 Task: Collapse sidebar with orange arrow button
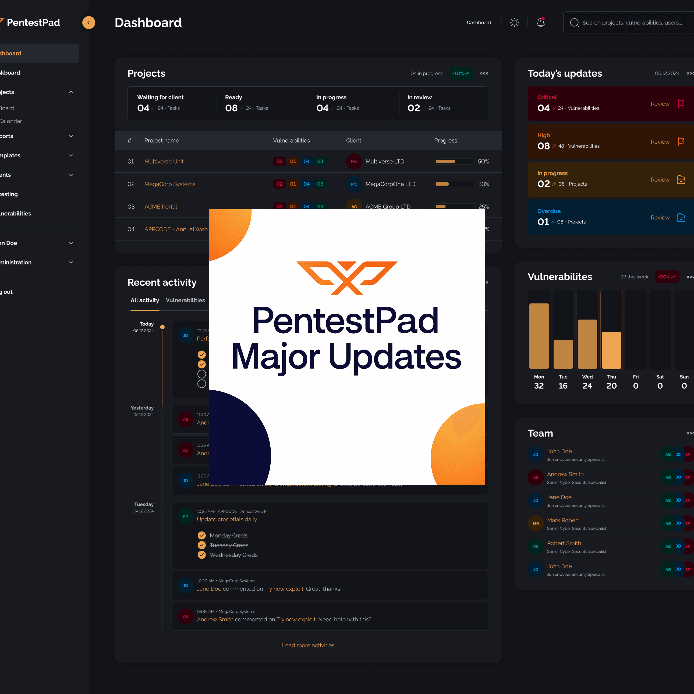(x=88, y=22)
